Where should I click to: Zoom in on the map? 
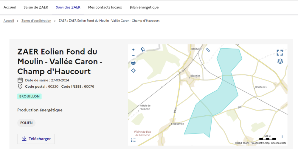133,50
